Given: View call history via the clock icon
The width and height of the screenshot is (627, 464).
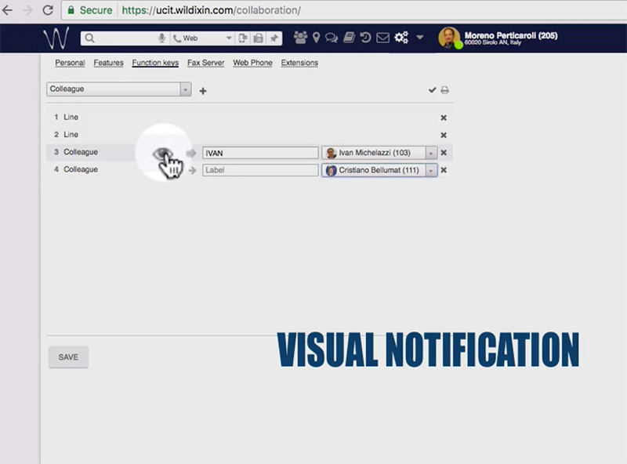Looking at the screenshot, I should tap(366, 37).
